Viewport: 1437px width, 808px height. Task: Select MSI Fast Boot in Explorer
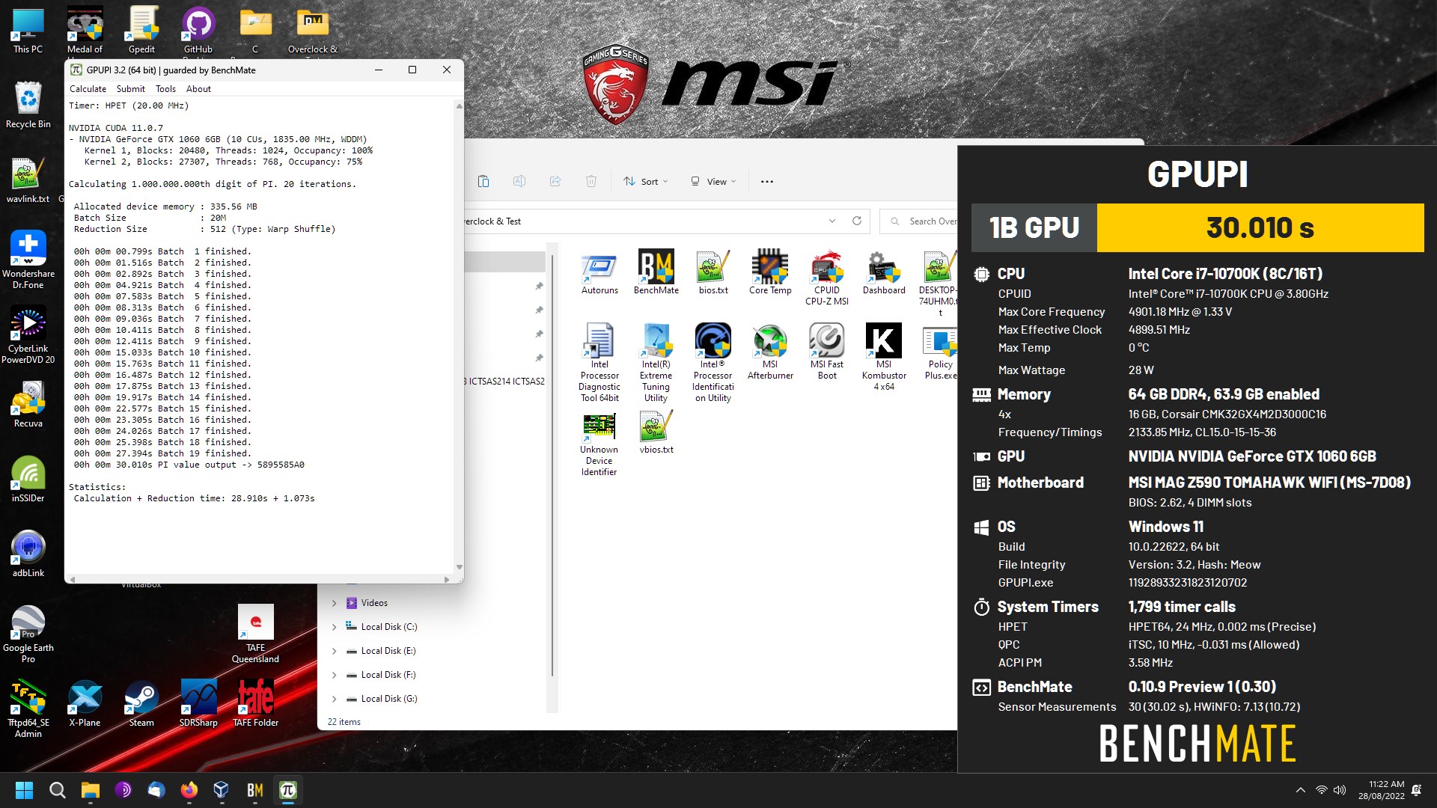(x=827, y=352)
